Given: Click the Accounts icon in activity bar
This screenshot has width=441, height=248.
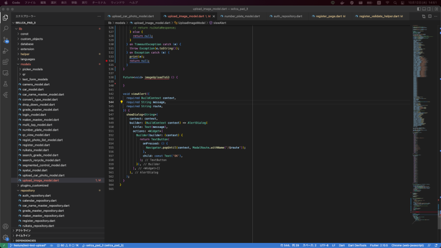Looking at the screenshot, I should pyautogui.click(x=6, y=227).
